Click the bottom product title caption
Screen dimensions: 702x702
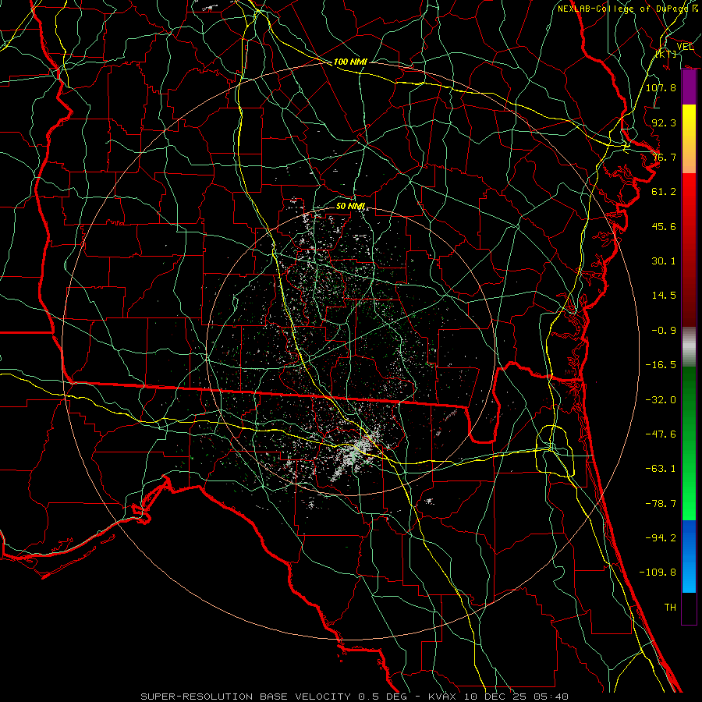click(x=355, y=697)
